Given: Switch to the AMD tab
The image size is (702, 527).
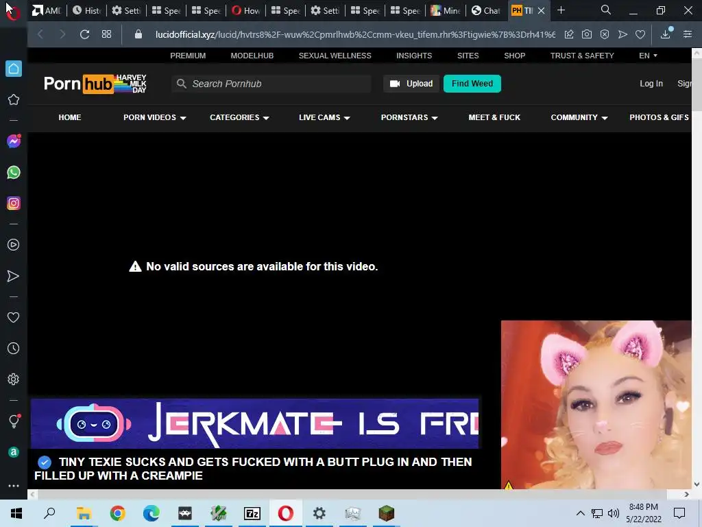Looking at the screenshot, I should pos(47,10).
